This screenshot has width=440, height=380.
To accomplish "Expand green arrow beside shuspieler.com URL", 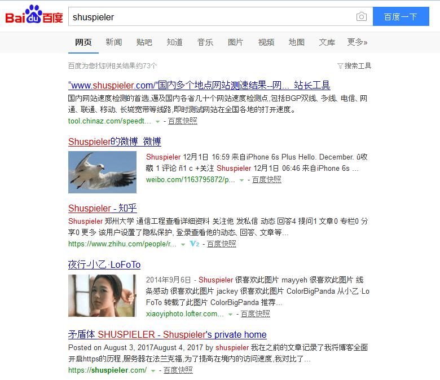I will point(153,370).
